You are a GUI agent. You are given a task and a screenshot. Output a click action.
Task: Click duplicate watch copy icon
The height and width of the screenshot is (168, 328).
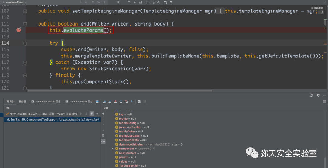click(103, 136)
